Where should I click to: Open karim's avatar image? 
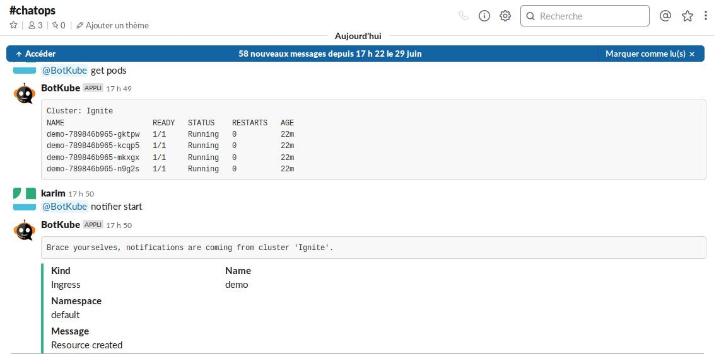coord(24,199)
